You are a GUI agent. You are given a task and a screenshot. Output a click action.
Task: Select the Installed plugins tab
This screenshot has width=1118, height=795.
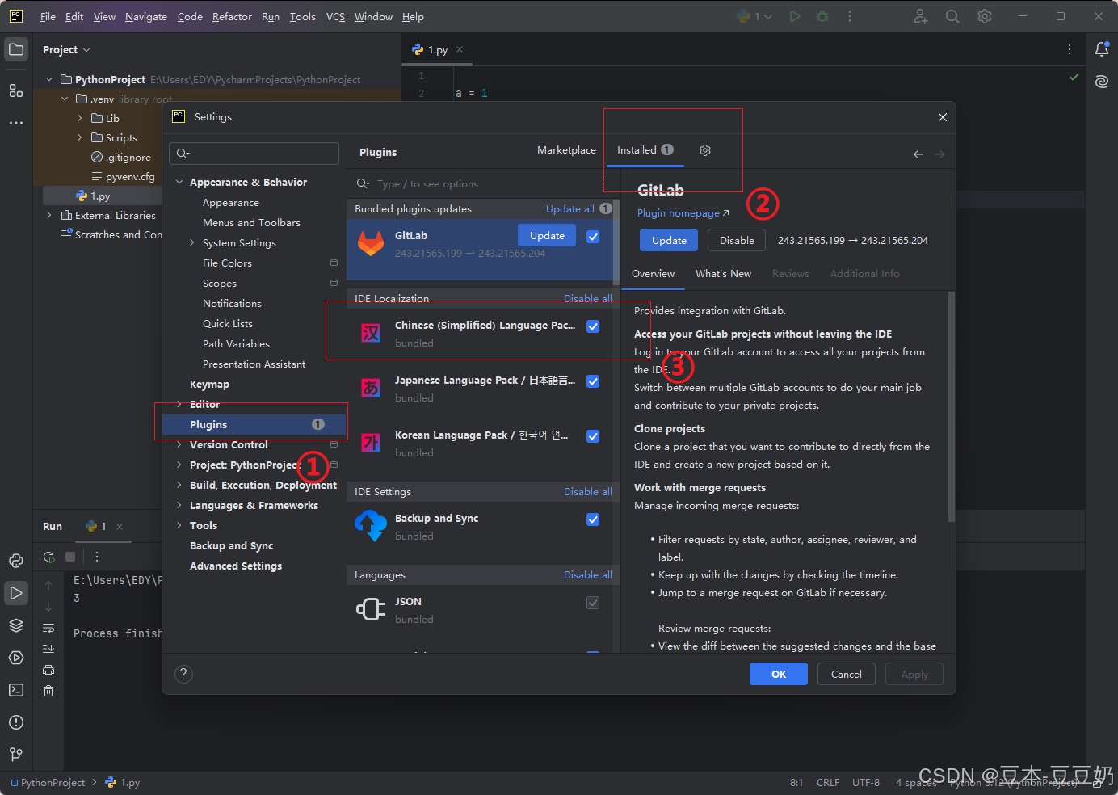point(645,150)
